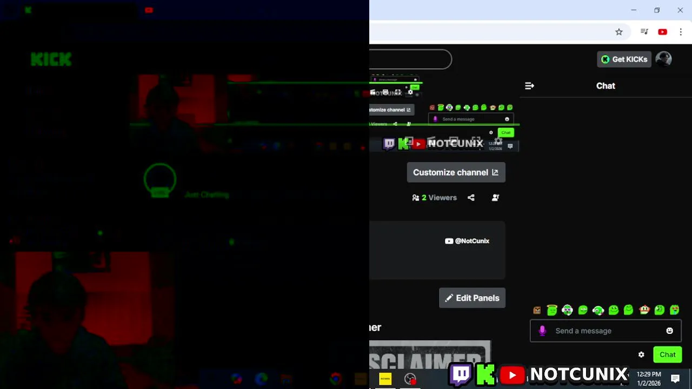Share the stream with share icon

[471, 198]
